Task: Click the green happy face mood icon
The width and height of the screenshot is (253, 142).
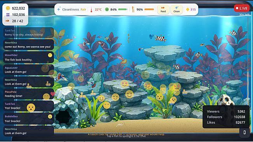Action: [x=107, y=9]
